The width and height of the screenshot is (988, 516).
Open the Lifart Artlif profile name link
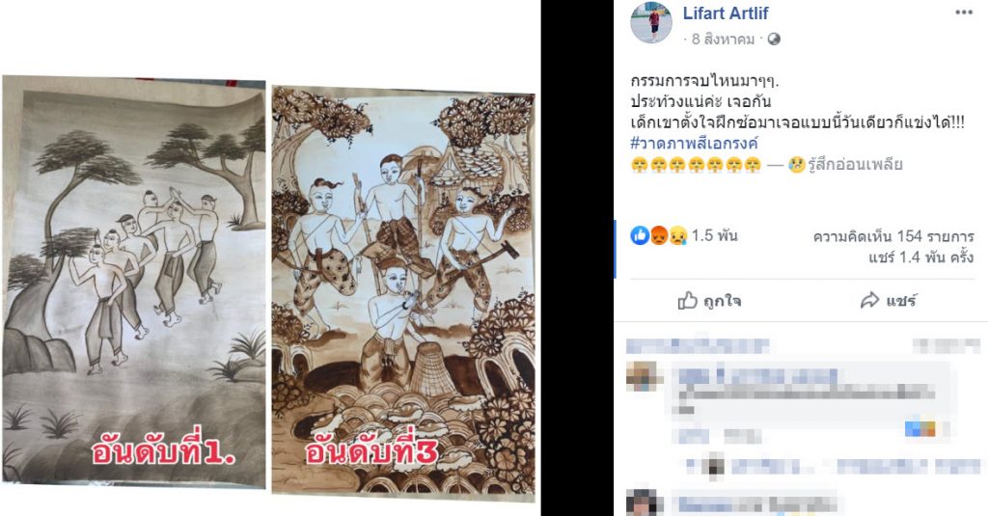point(726,13)
